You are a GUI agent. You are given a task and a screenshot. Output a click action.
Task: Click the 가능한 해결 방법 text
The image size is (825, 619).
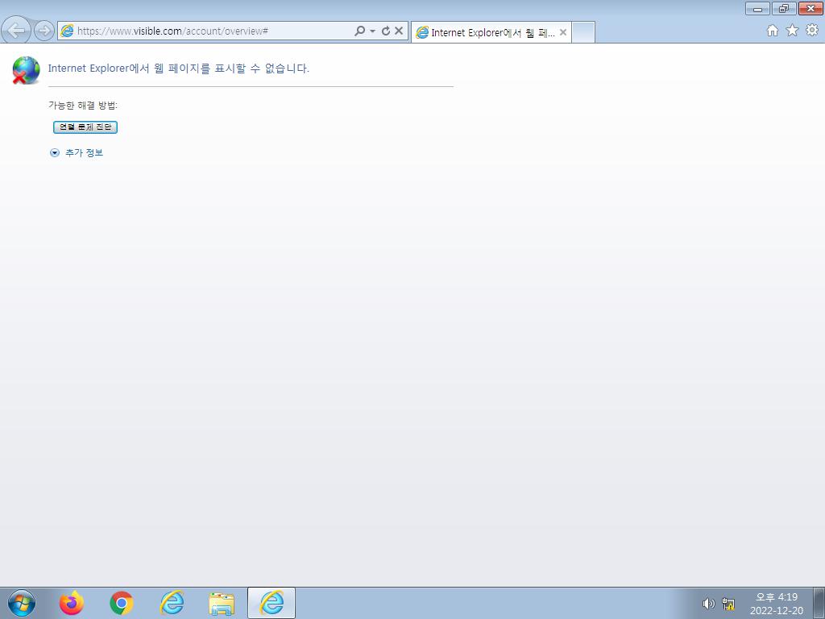83,106
